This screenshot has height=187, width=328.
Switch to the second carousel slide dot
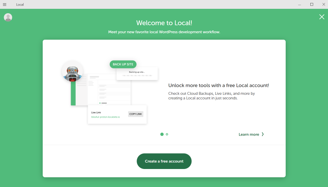[167, 134]
